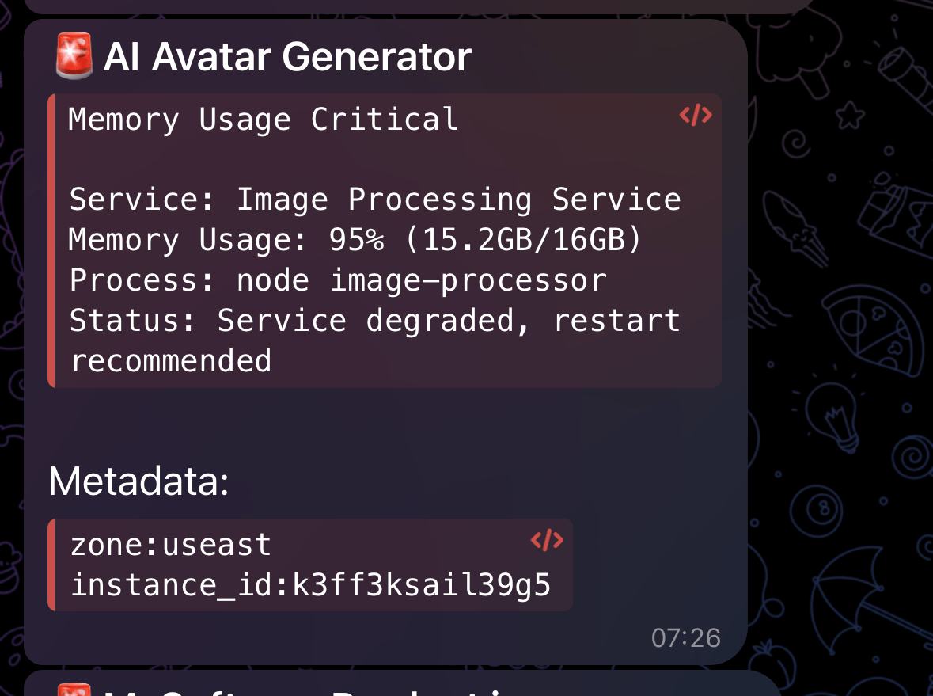The image size is (933, 696).
Task: Tap the red accent bar of the alert code block
Action: click(52, 238)
